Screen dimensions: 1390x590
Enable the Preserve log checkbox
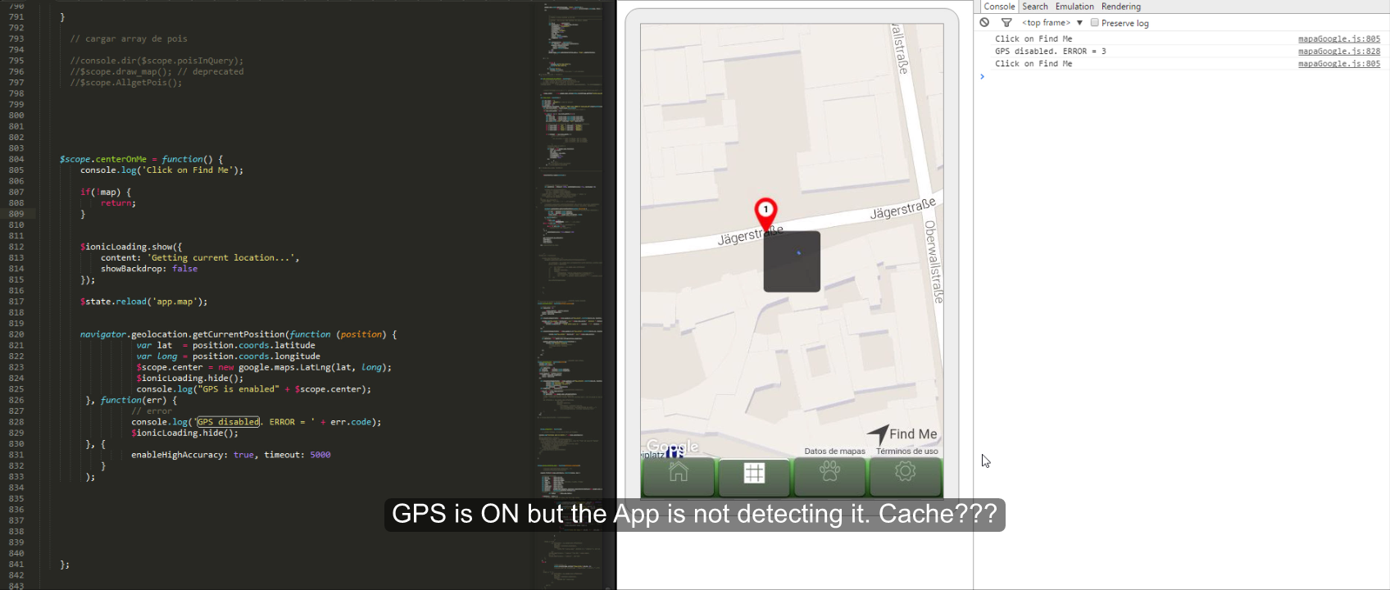pyautogui.click(x=1094, y=23)
